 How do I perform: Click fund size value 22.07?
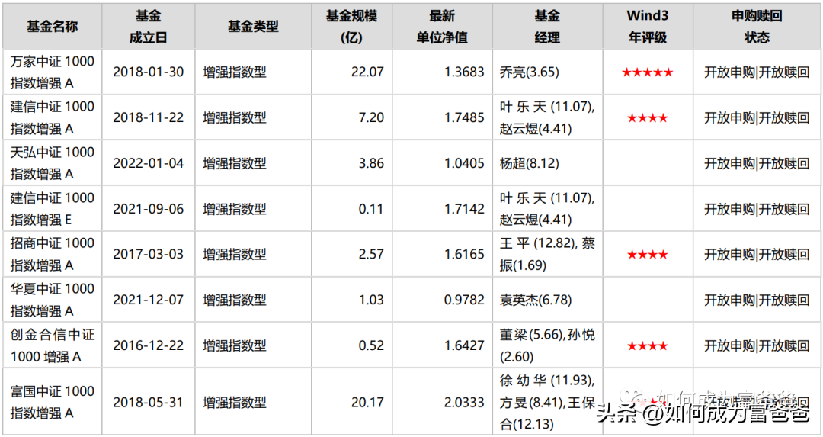point(368,72)
